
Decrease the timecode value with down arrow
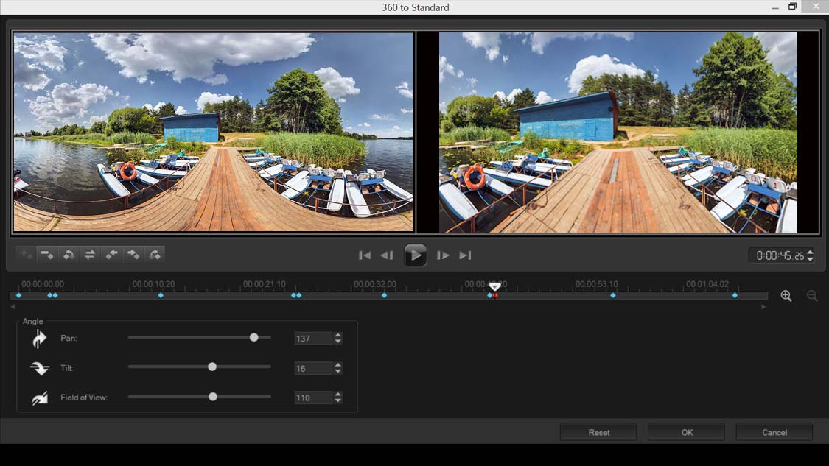point(810,259)
